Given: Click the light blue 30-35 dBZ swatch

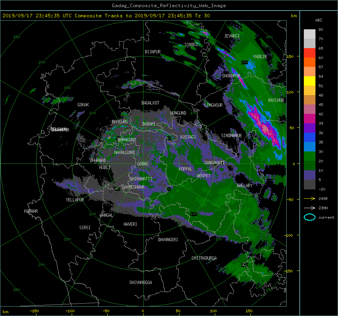Looking at the screenshot, I should click(309, 147).
